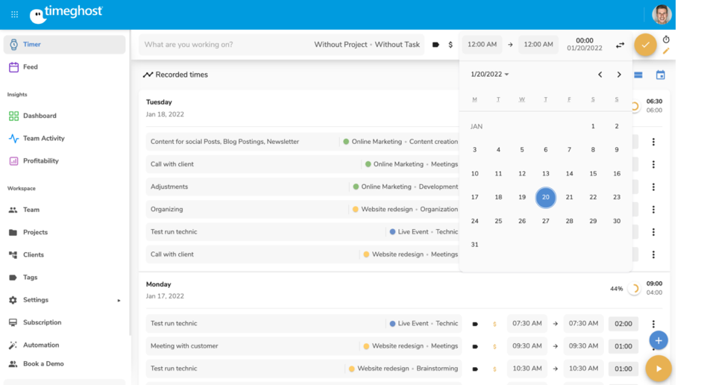Expand the Settings submenu arrow

tap(119, 301)
